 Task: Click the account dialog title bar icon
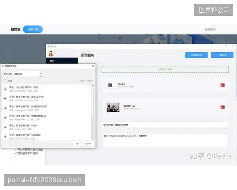point(3,66)
